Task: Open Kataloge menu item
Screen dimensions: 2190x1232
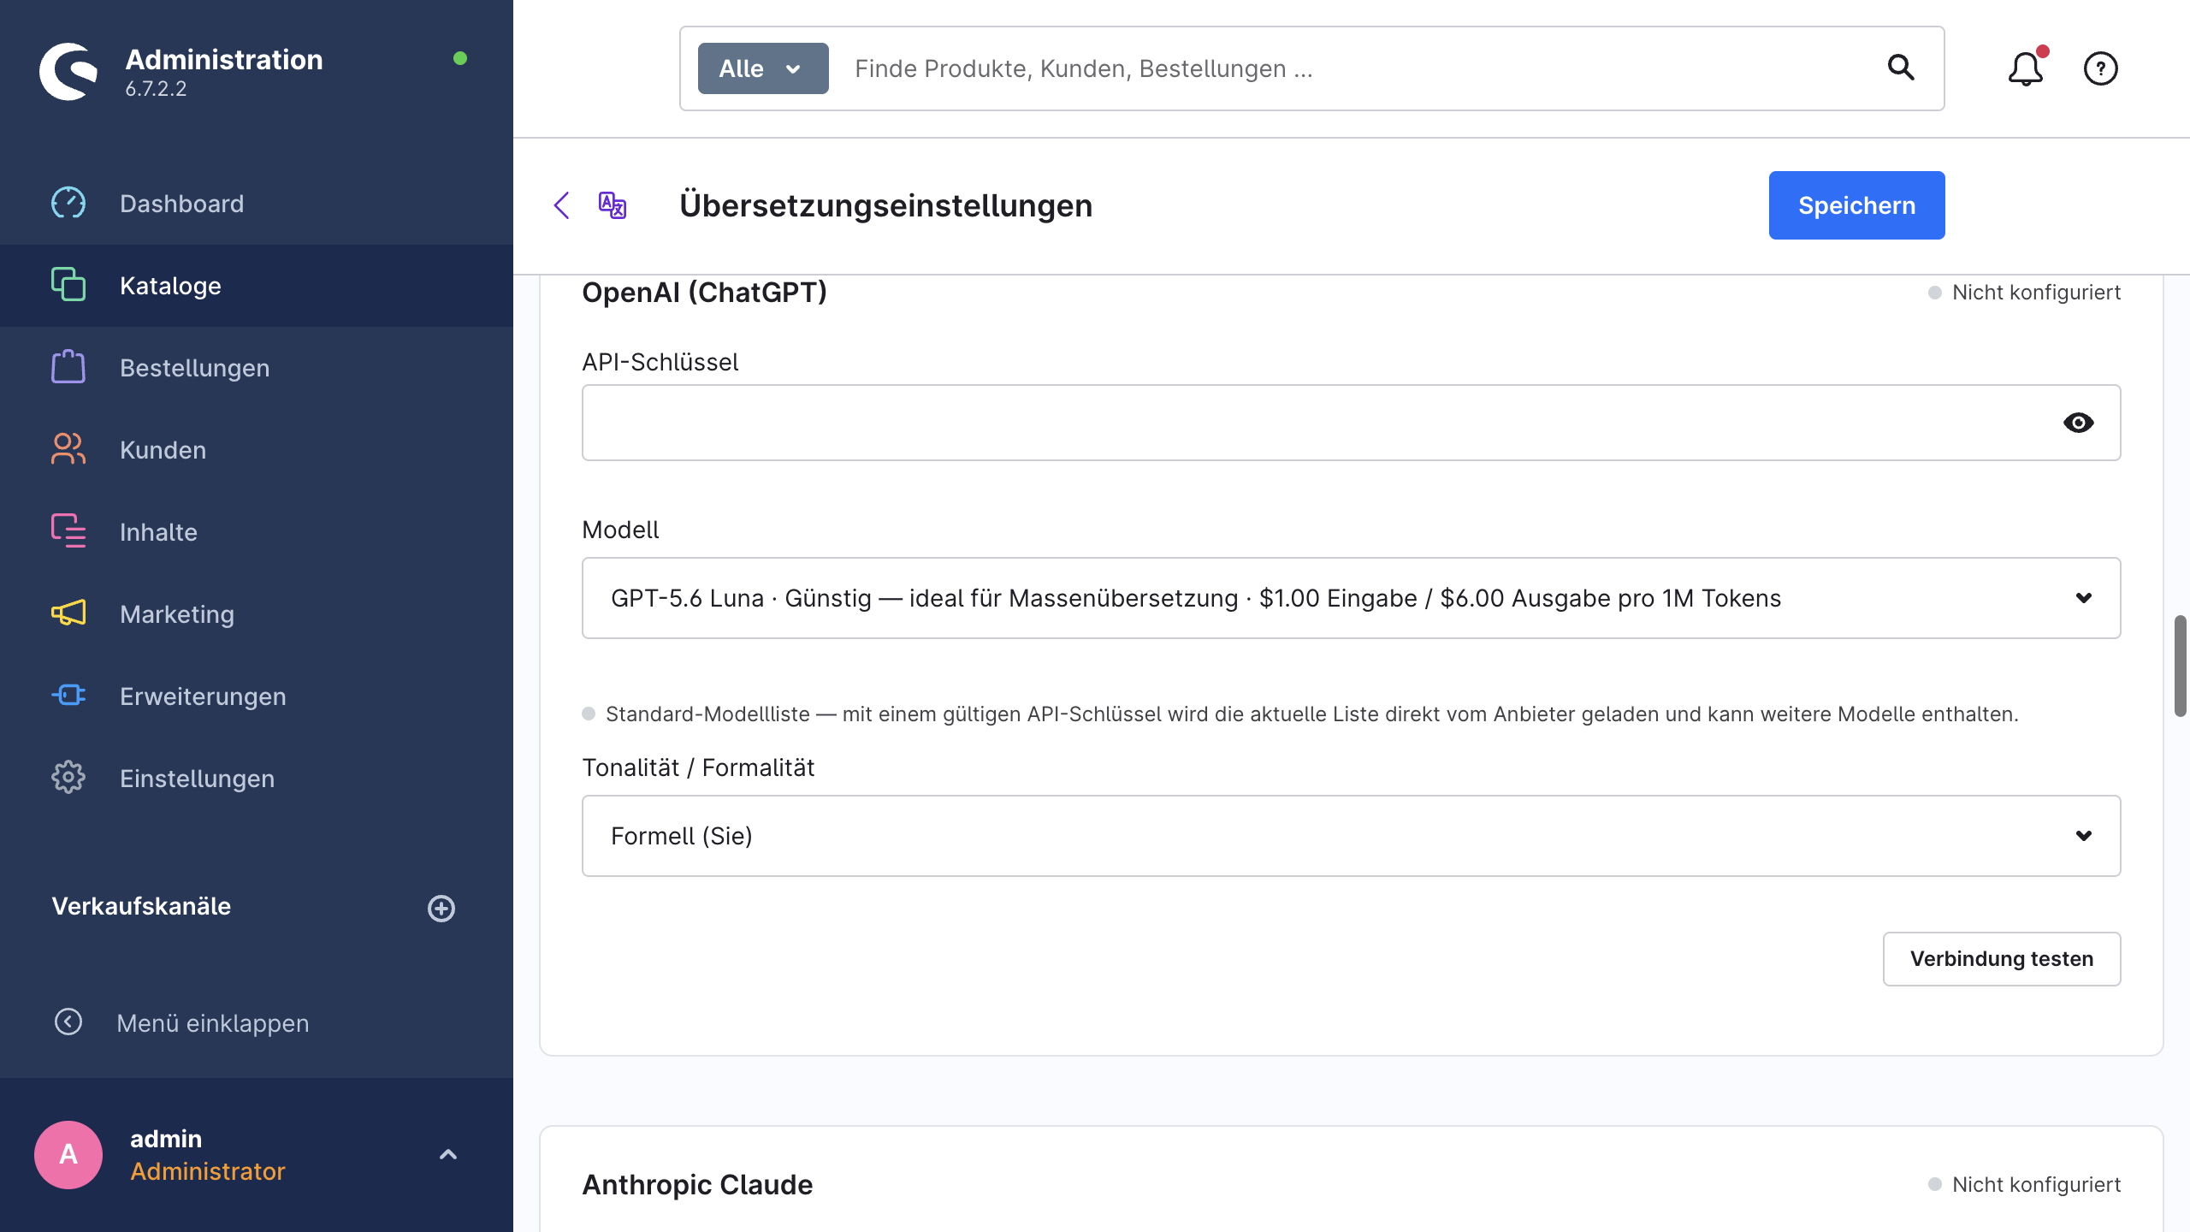Action: click(x=257, y=286)
